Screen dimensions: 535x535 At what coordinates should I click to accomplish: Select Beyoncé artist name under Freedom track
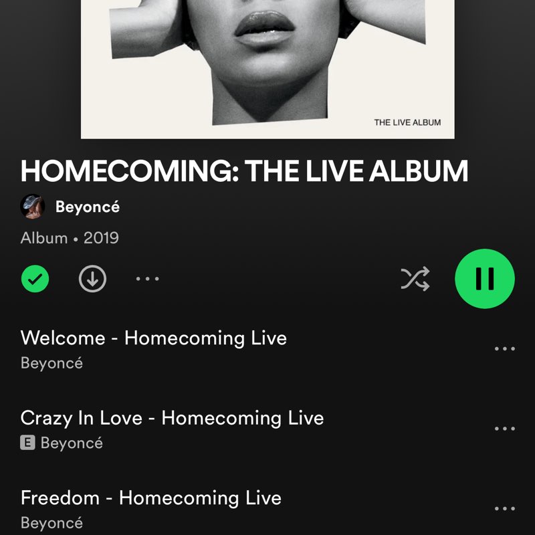pyautogui.click(x=51, y=523)
